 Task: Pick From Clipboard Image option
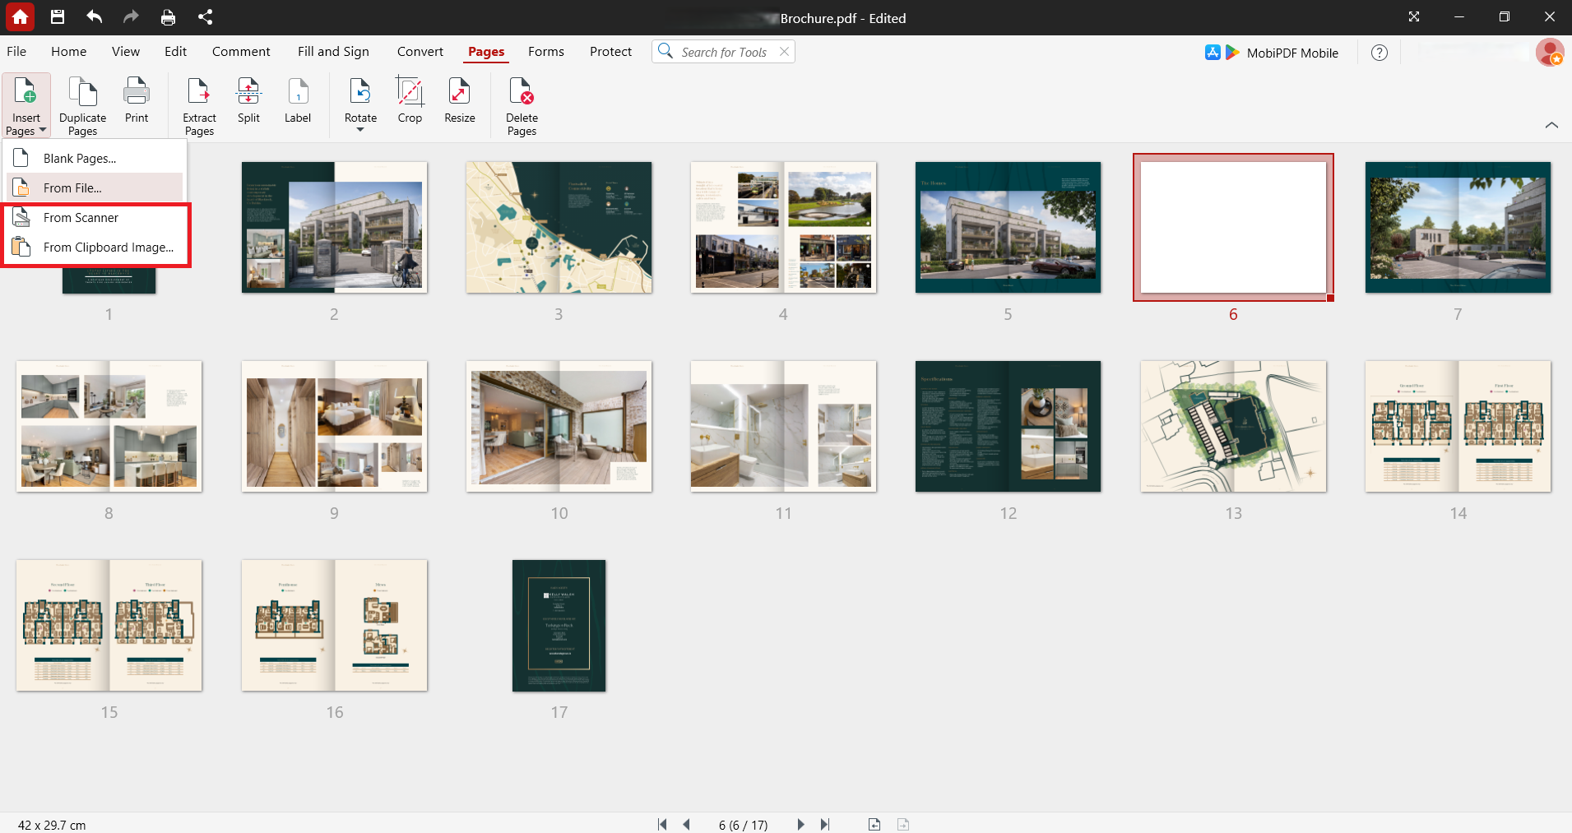[108, 248]
